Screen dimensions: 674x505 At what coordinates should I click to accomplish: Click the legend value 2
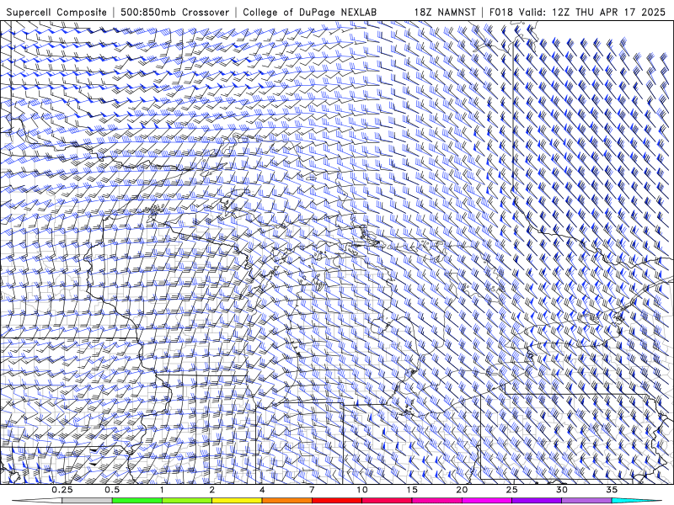tap(212, 490)
